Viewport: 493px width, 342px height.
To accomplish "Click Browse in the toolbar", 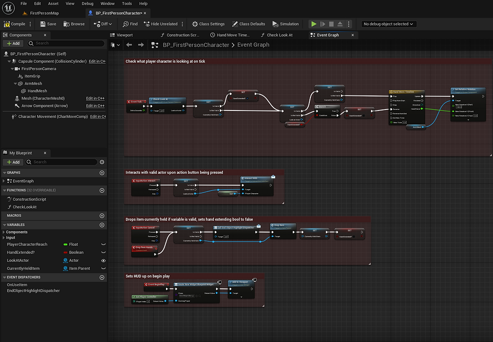I will (74, 24).
